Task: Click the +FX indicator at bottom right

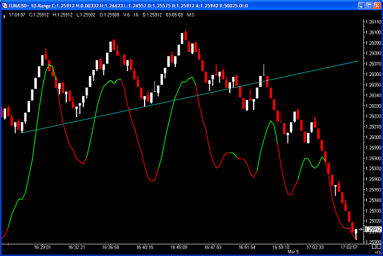Action: [x=377, y=252]
